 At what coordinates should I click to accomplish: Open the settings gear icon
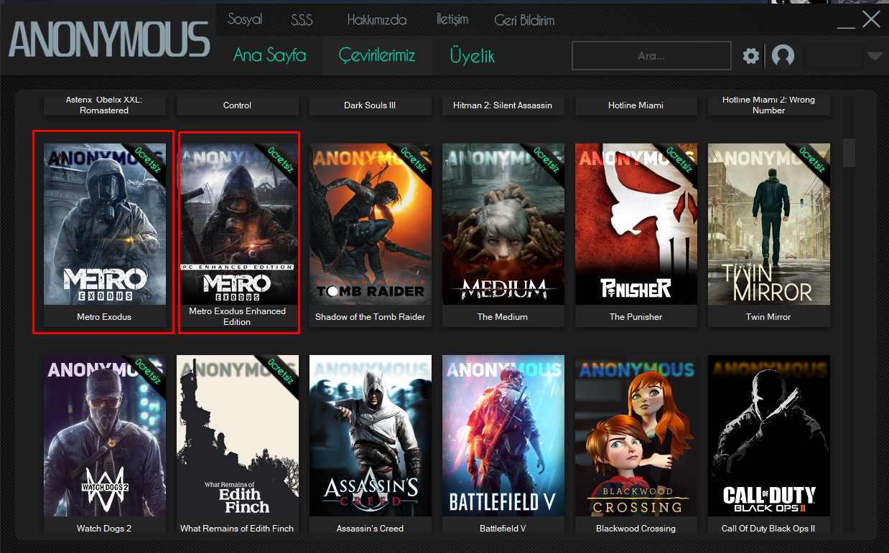tap(751, 56)
